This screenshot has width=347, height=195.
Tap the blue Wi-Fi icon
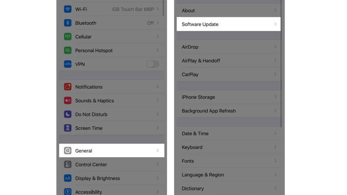[68, 9]
